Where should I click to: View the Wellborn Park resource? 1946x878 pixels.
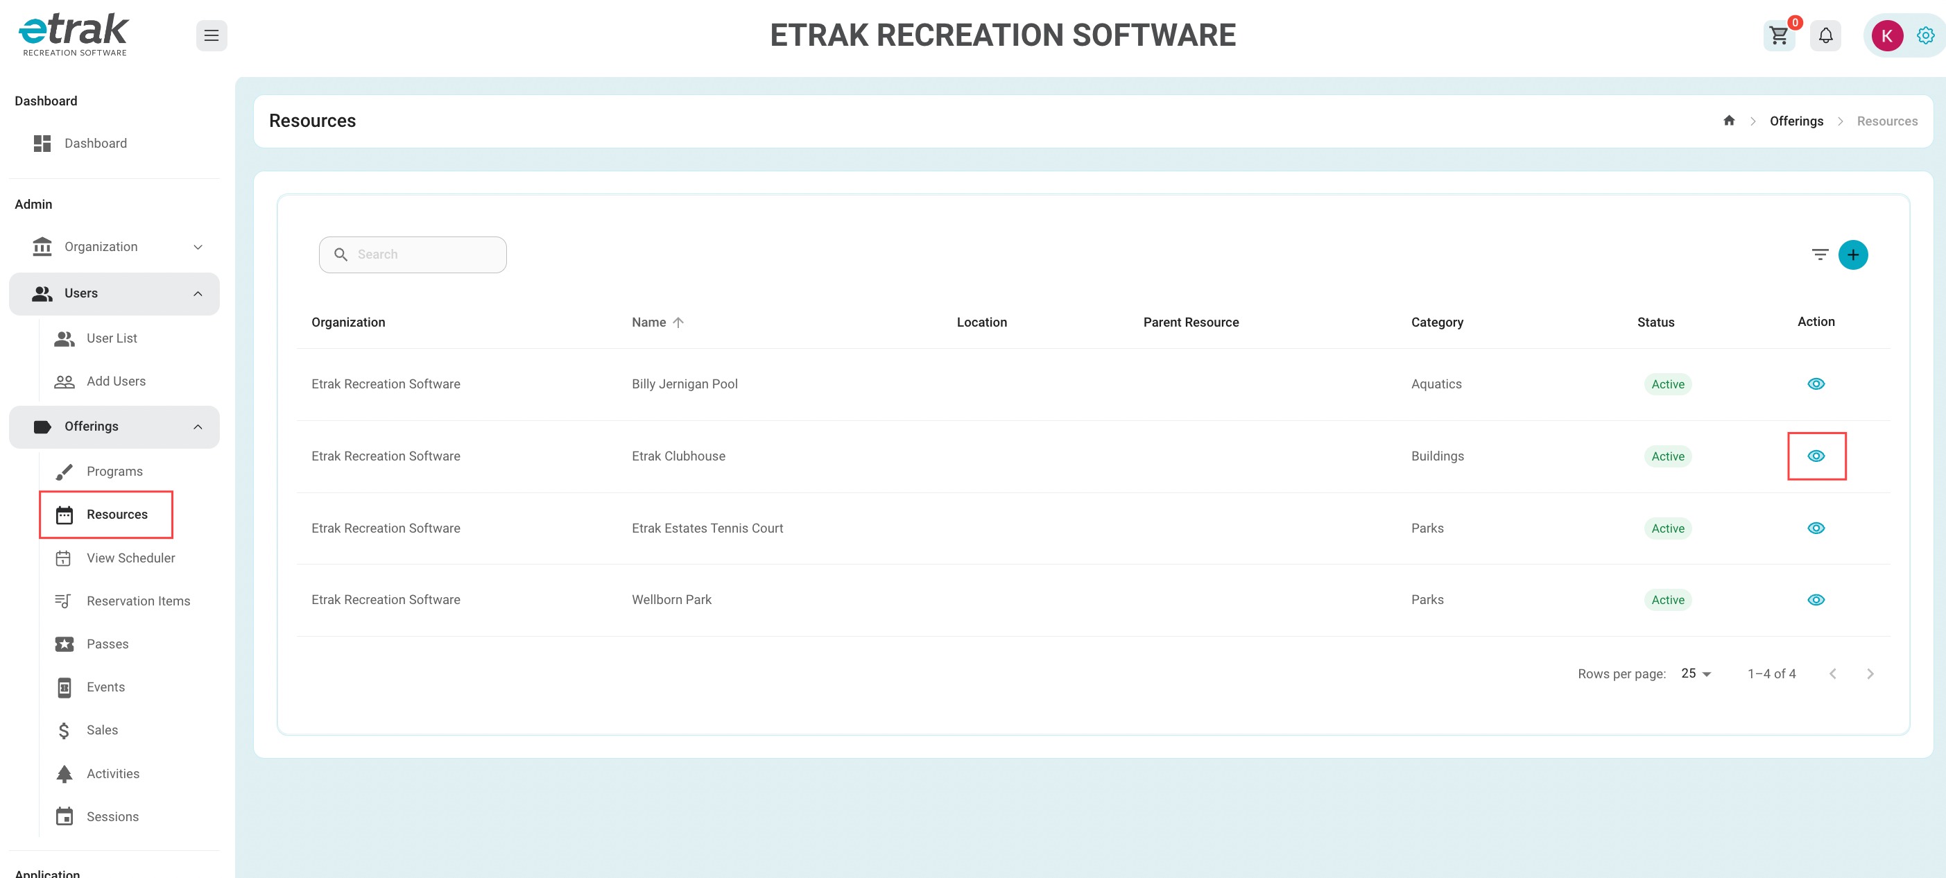pyautogui.click(x=1816, y=600)
